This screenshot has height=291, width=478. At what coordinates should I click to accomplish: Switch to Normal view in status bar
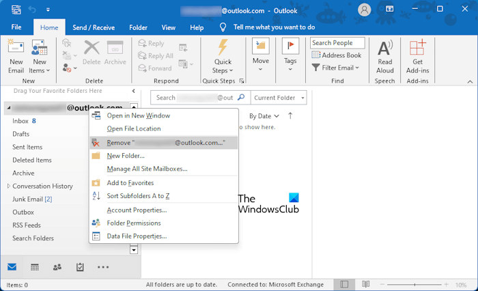(344, 284)
